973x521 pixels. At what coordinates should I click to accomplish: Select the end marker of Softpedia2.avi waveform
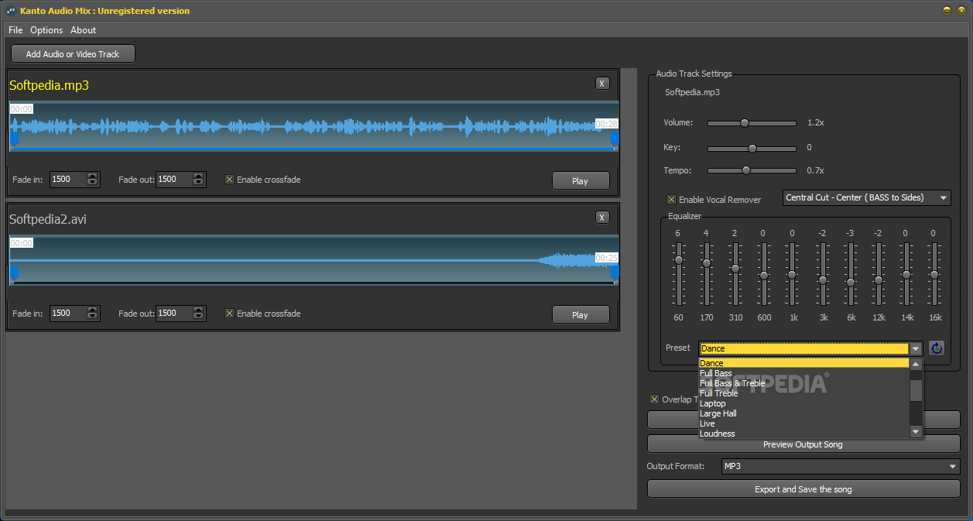pos(615,272)
